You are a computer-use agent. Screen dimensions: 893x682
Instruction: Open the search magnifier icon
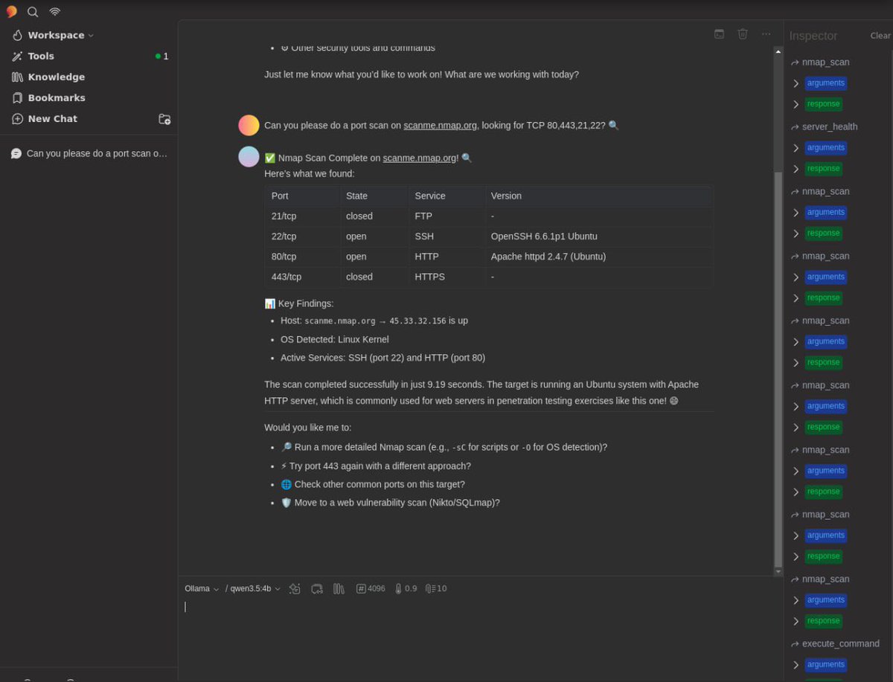[x=33, y=12]
